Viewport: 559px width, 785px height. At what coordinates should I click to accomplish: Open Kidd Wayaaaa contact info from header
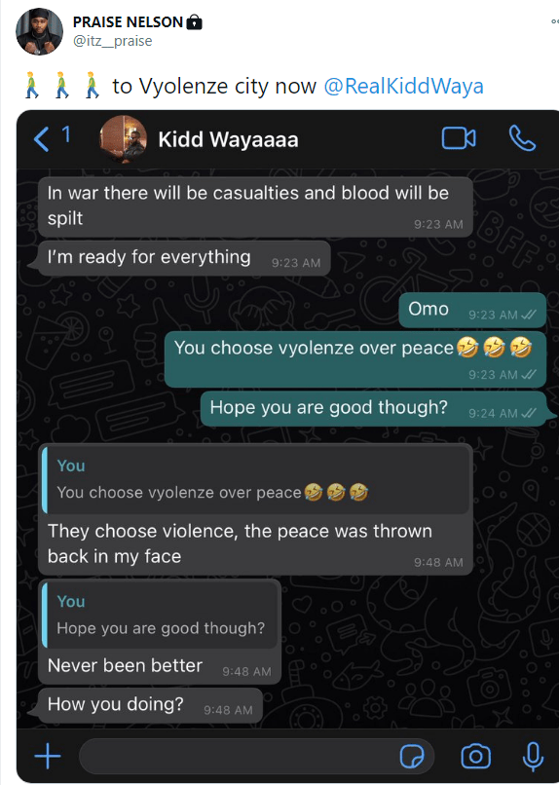click(228, 139)
